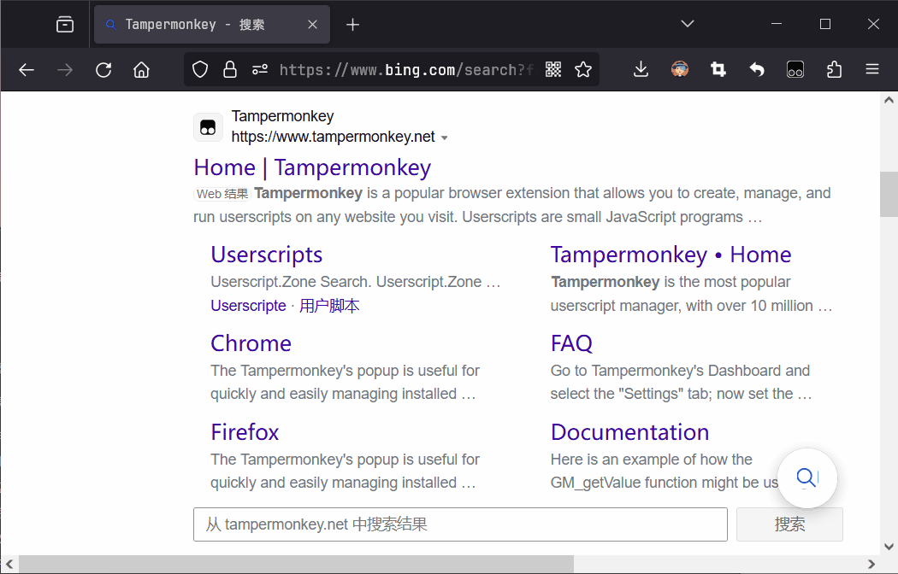Reload the current page
Viewport: 898px width, 574px height.
coord(103,70)
